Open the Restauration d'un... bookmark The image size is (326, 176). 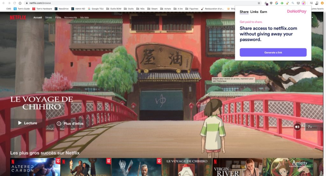[x=212, y=9]
